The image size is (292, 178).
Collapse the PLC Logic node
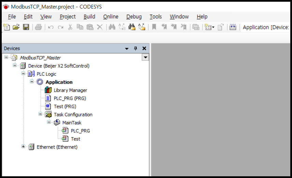click(23, 73)
